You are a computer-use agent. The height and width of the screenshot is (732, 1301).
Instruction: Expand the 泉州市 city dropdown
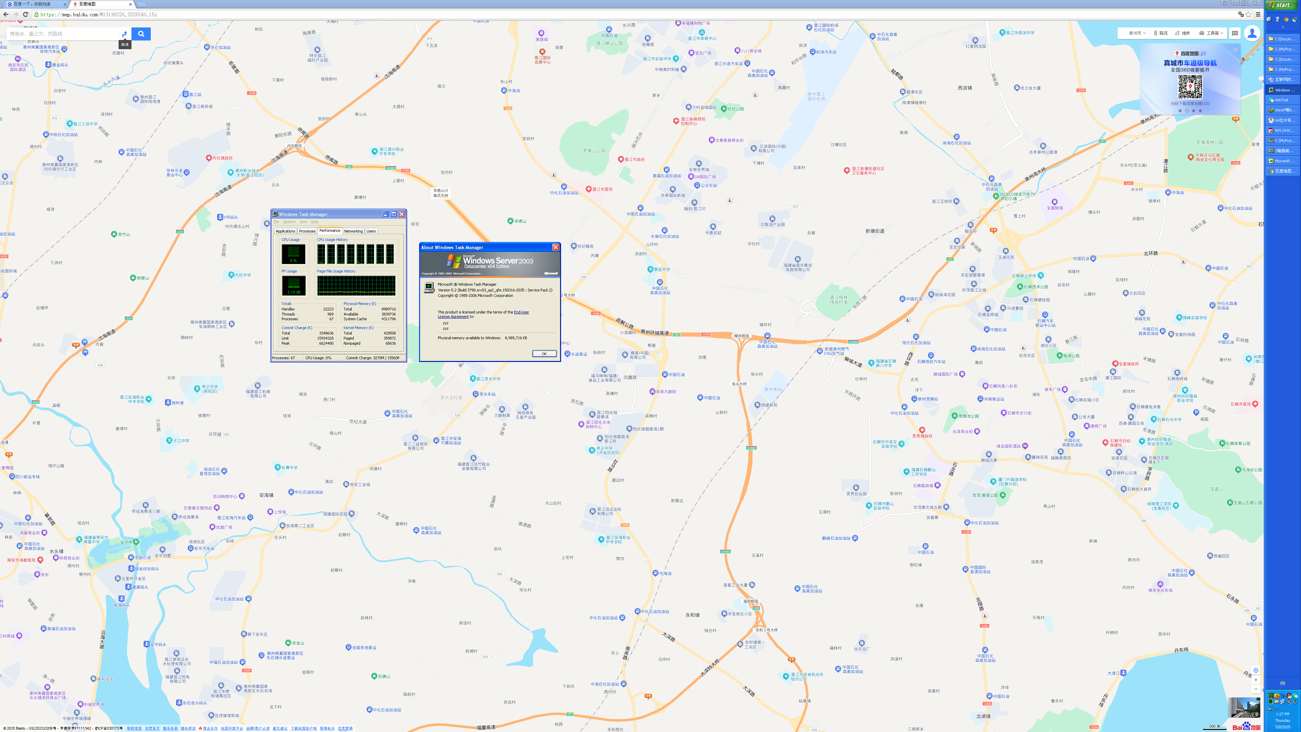coord(1137,33)
